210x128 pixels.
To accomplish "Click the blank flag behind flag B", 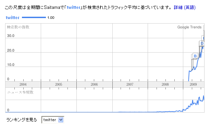I will pyautogui.click(x=192, y=57).
